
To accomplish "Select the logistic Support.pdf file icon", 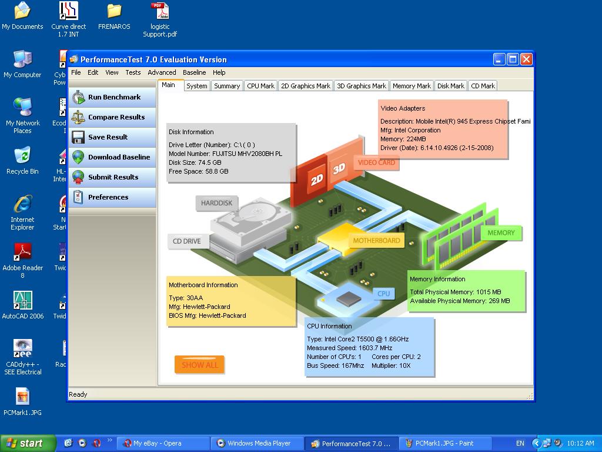I will [x=160, y=19].
